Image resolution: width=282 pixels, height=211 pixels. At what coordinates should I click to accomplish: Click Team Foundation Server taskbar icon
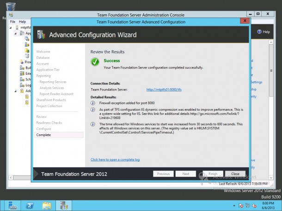pyautogui.click(x=64, y=205)
